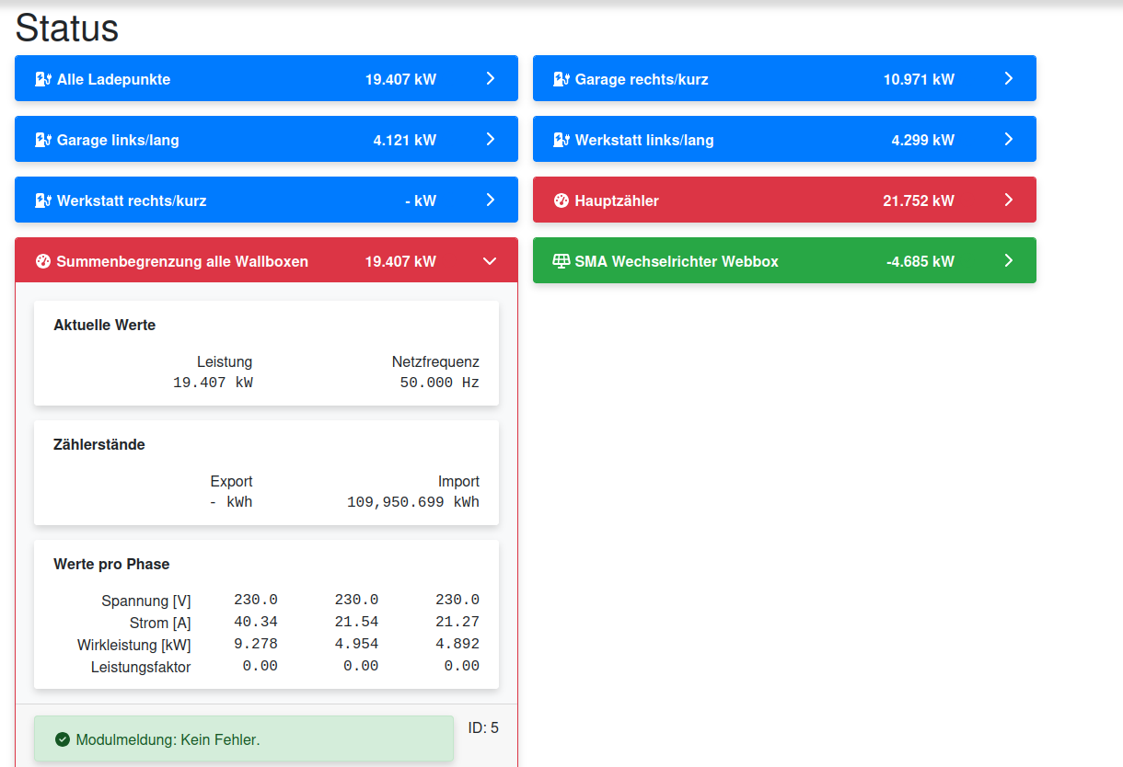The height and width of the screenshot is (767, 1123).
Task: Open the Werkstatt links/lang card title
Action: (644, 140)
